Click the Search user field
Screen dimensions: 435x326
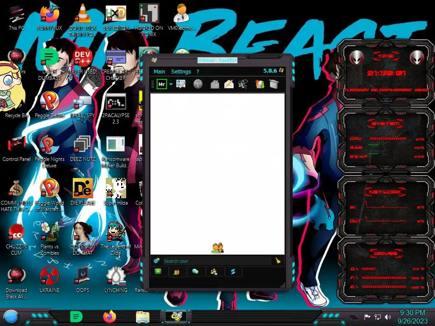[217, 261]
